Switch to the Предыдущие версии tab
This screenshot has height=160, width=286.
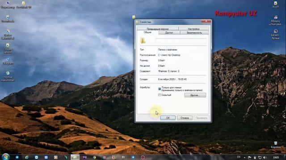pyautogui.click(x=158, y=29)
